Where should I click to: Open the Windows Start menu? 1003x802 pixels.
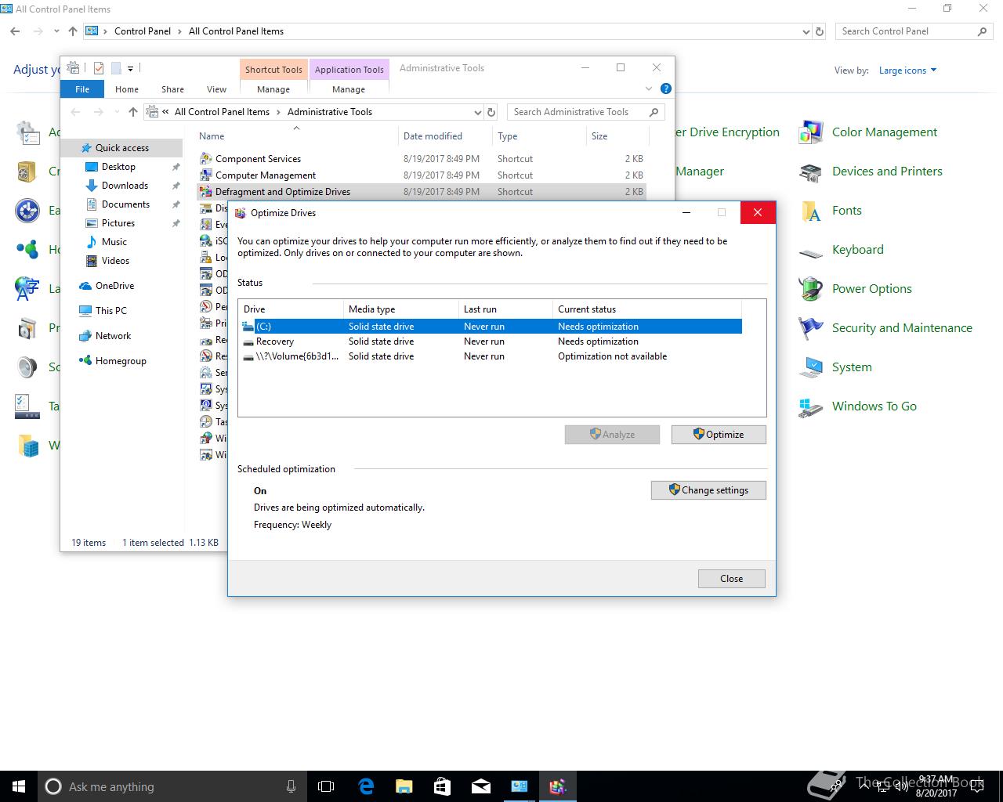[19, 786]
